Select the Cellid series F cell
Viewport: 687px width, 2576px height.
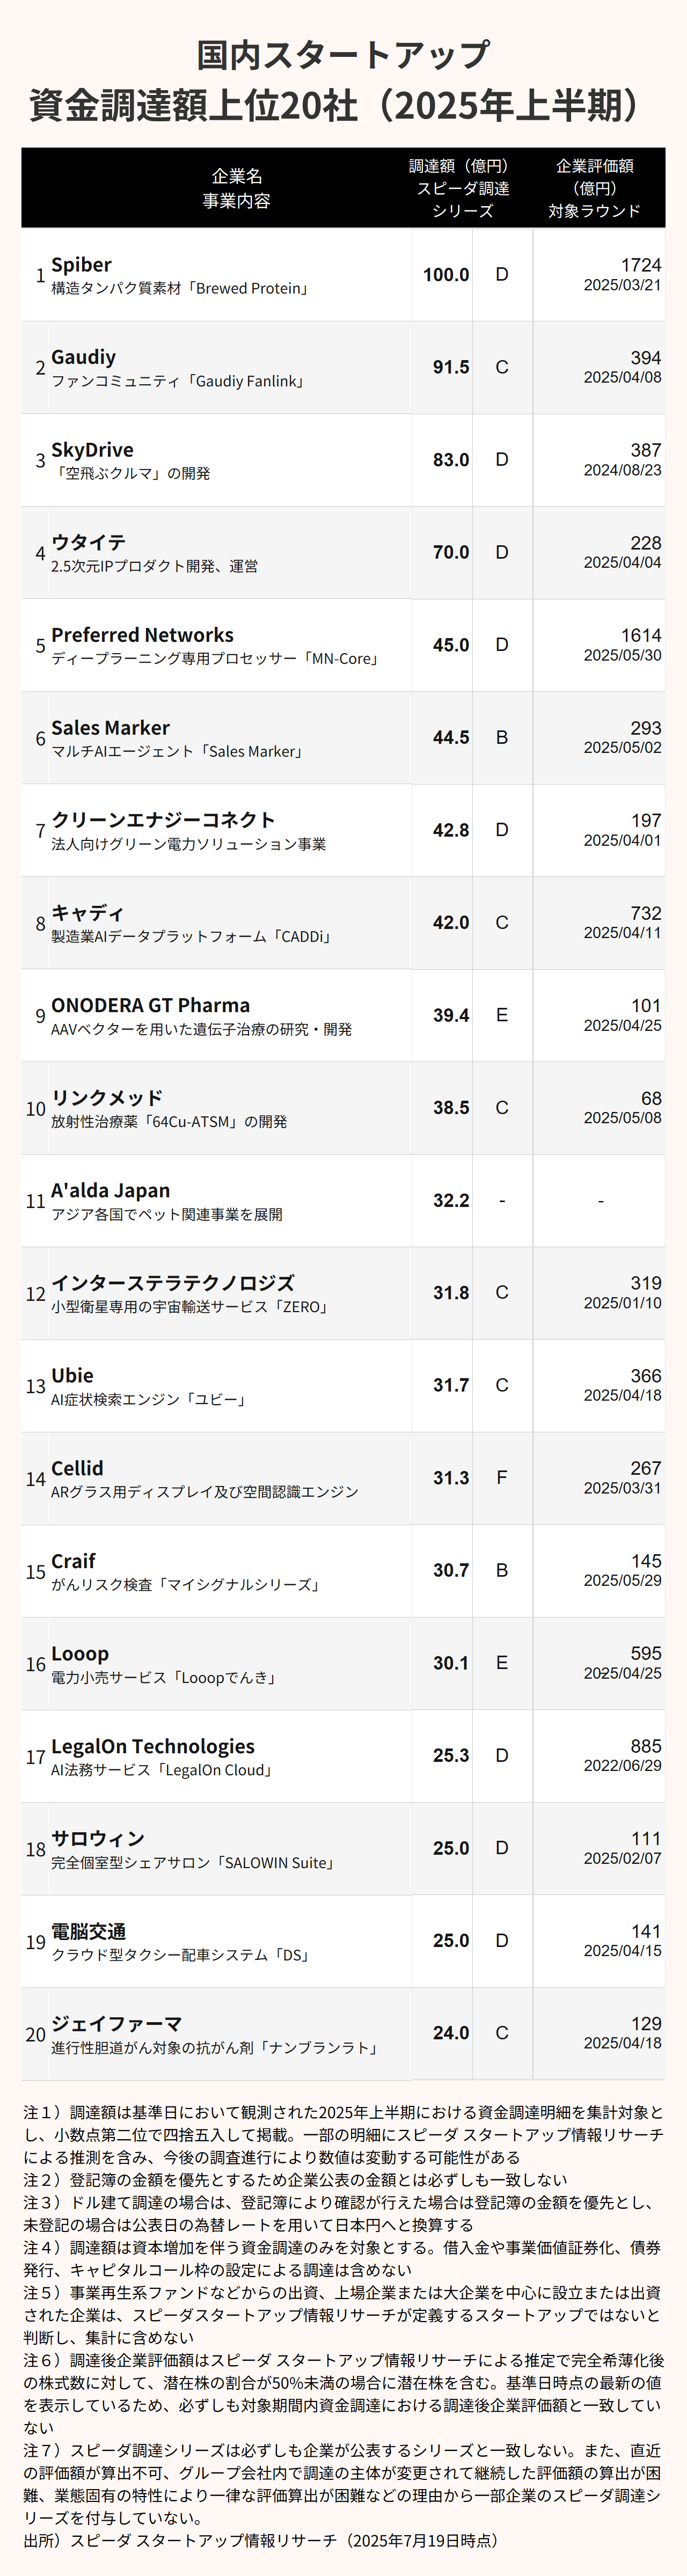click(x=502, y=1477)
